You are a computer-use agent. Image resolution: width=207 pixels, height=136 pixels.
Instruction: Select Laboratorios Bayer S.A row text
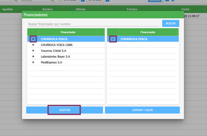coord(55,57)
